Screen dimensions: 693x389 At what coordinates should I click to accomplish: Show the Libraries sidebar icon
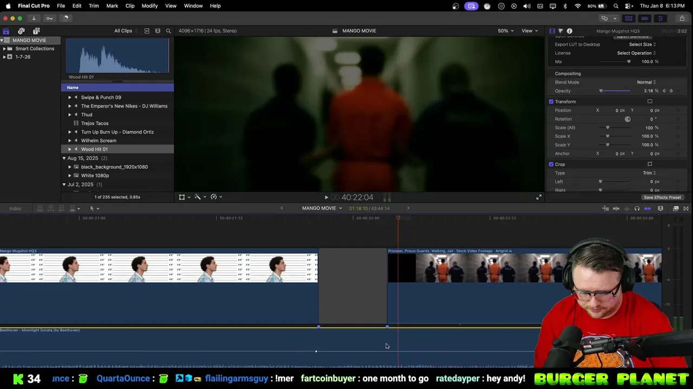[6, 31]
